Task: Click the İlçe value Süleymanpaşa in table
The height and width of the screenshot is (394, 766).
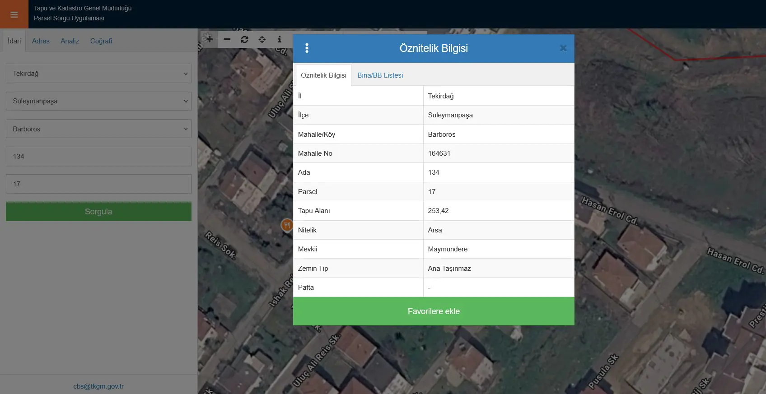Action: 450,115
